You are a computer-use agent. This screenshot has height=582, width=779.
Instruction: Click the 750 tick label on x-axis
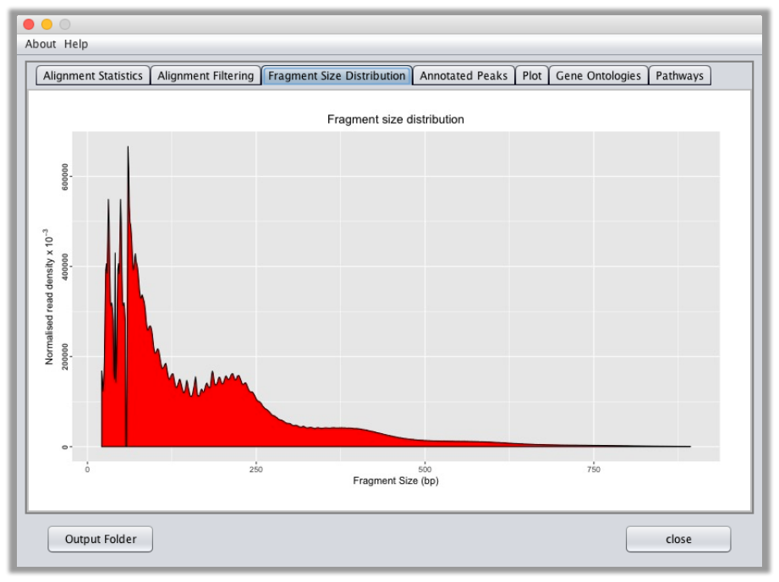593,469
